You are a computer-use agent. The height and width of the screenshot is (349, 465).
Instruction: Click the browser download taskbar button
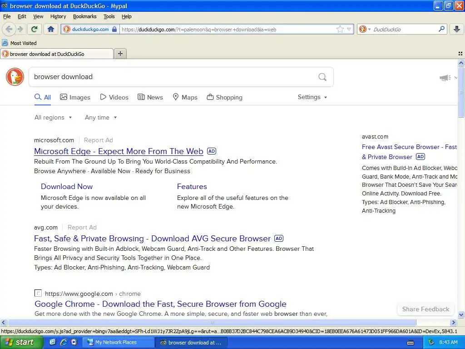tap(191, 343)
